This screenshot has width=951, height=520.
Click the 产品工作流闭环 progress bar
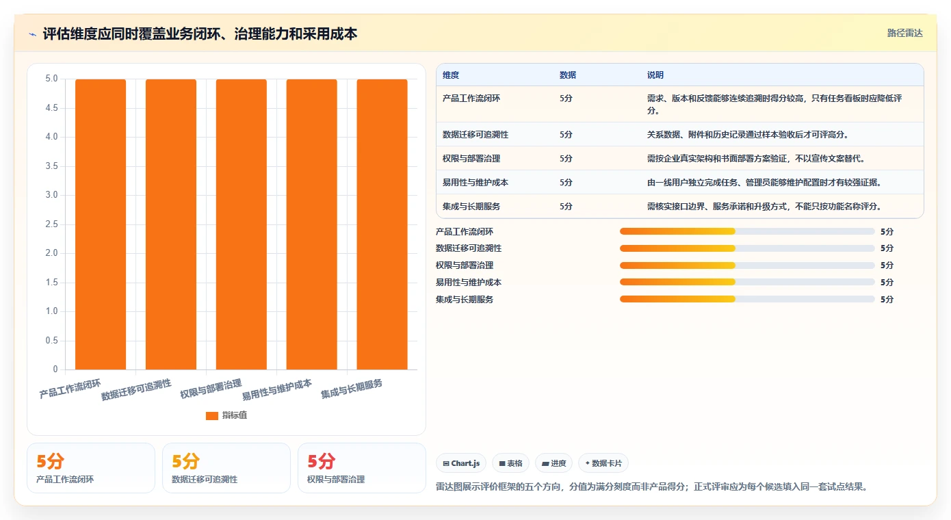747,231
